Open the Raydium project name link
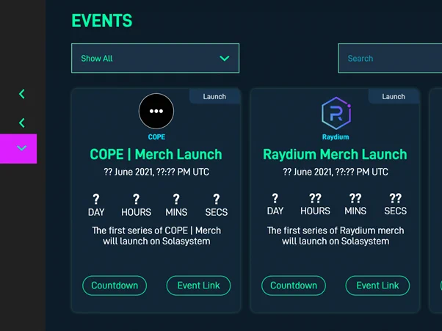 point(336,137)
